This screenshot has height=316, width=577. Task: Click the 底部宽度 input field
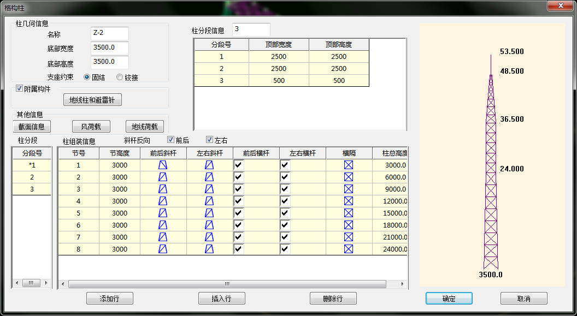[x=109, y=48]
